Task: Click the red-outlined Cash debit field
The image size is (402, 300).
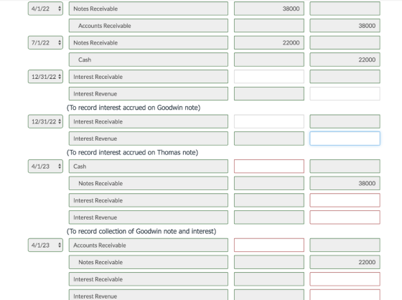Action: [269, 167]
